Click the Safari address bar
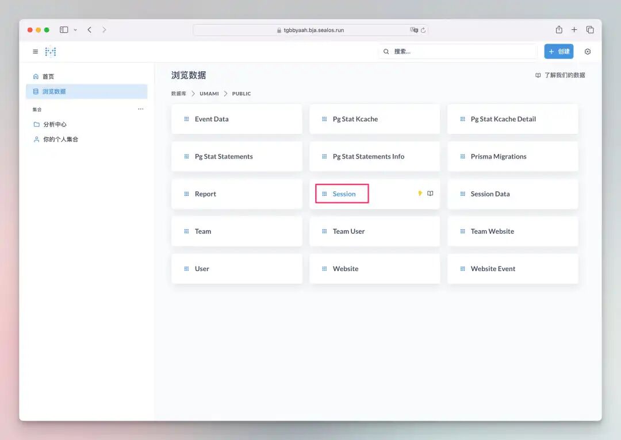 310,30
